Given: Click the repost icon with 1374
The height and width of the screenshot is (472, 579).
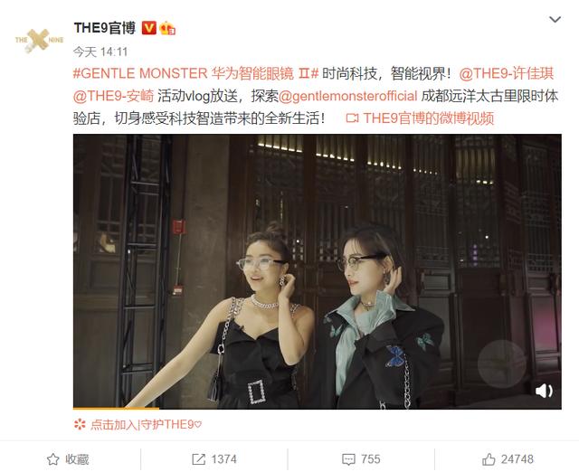Looking at the screenshot, I should (x=214, y=459).
